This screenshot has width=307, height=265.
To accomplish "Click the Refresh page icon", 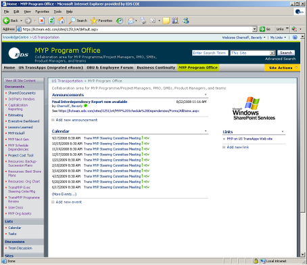I will [x=51, y=21].
